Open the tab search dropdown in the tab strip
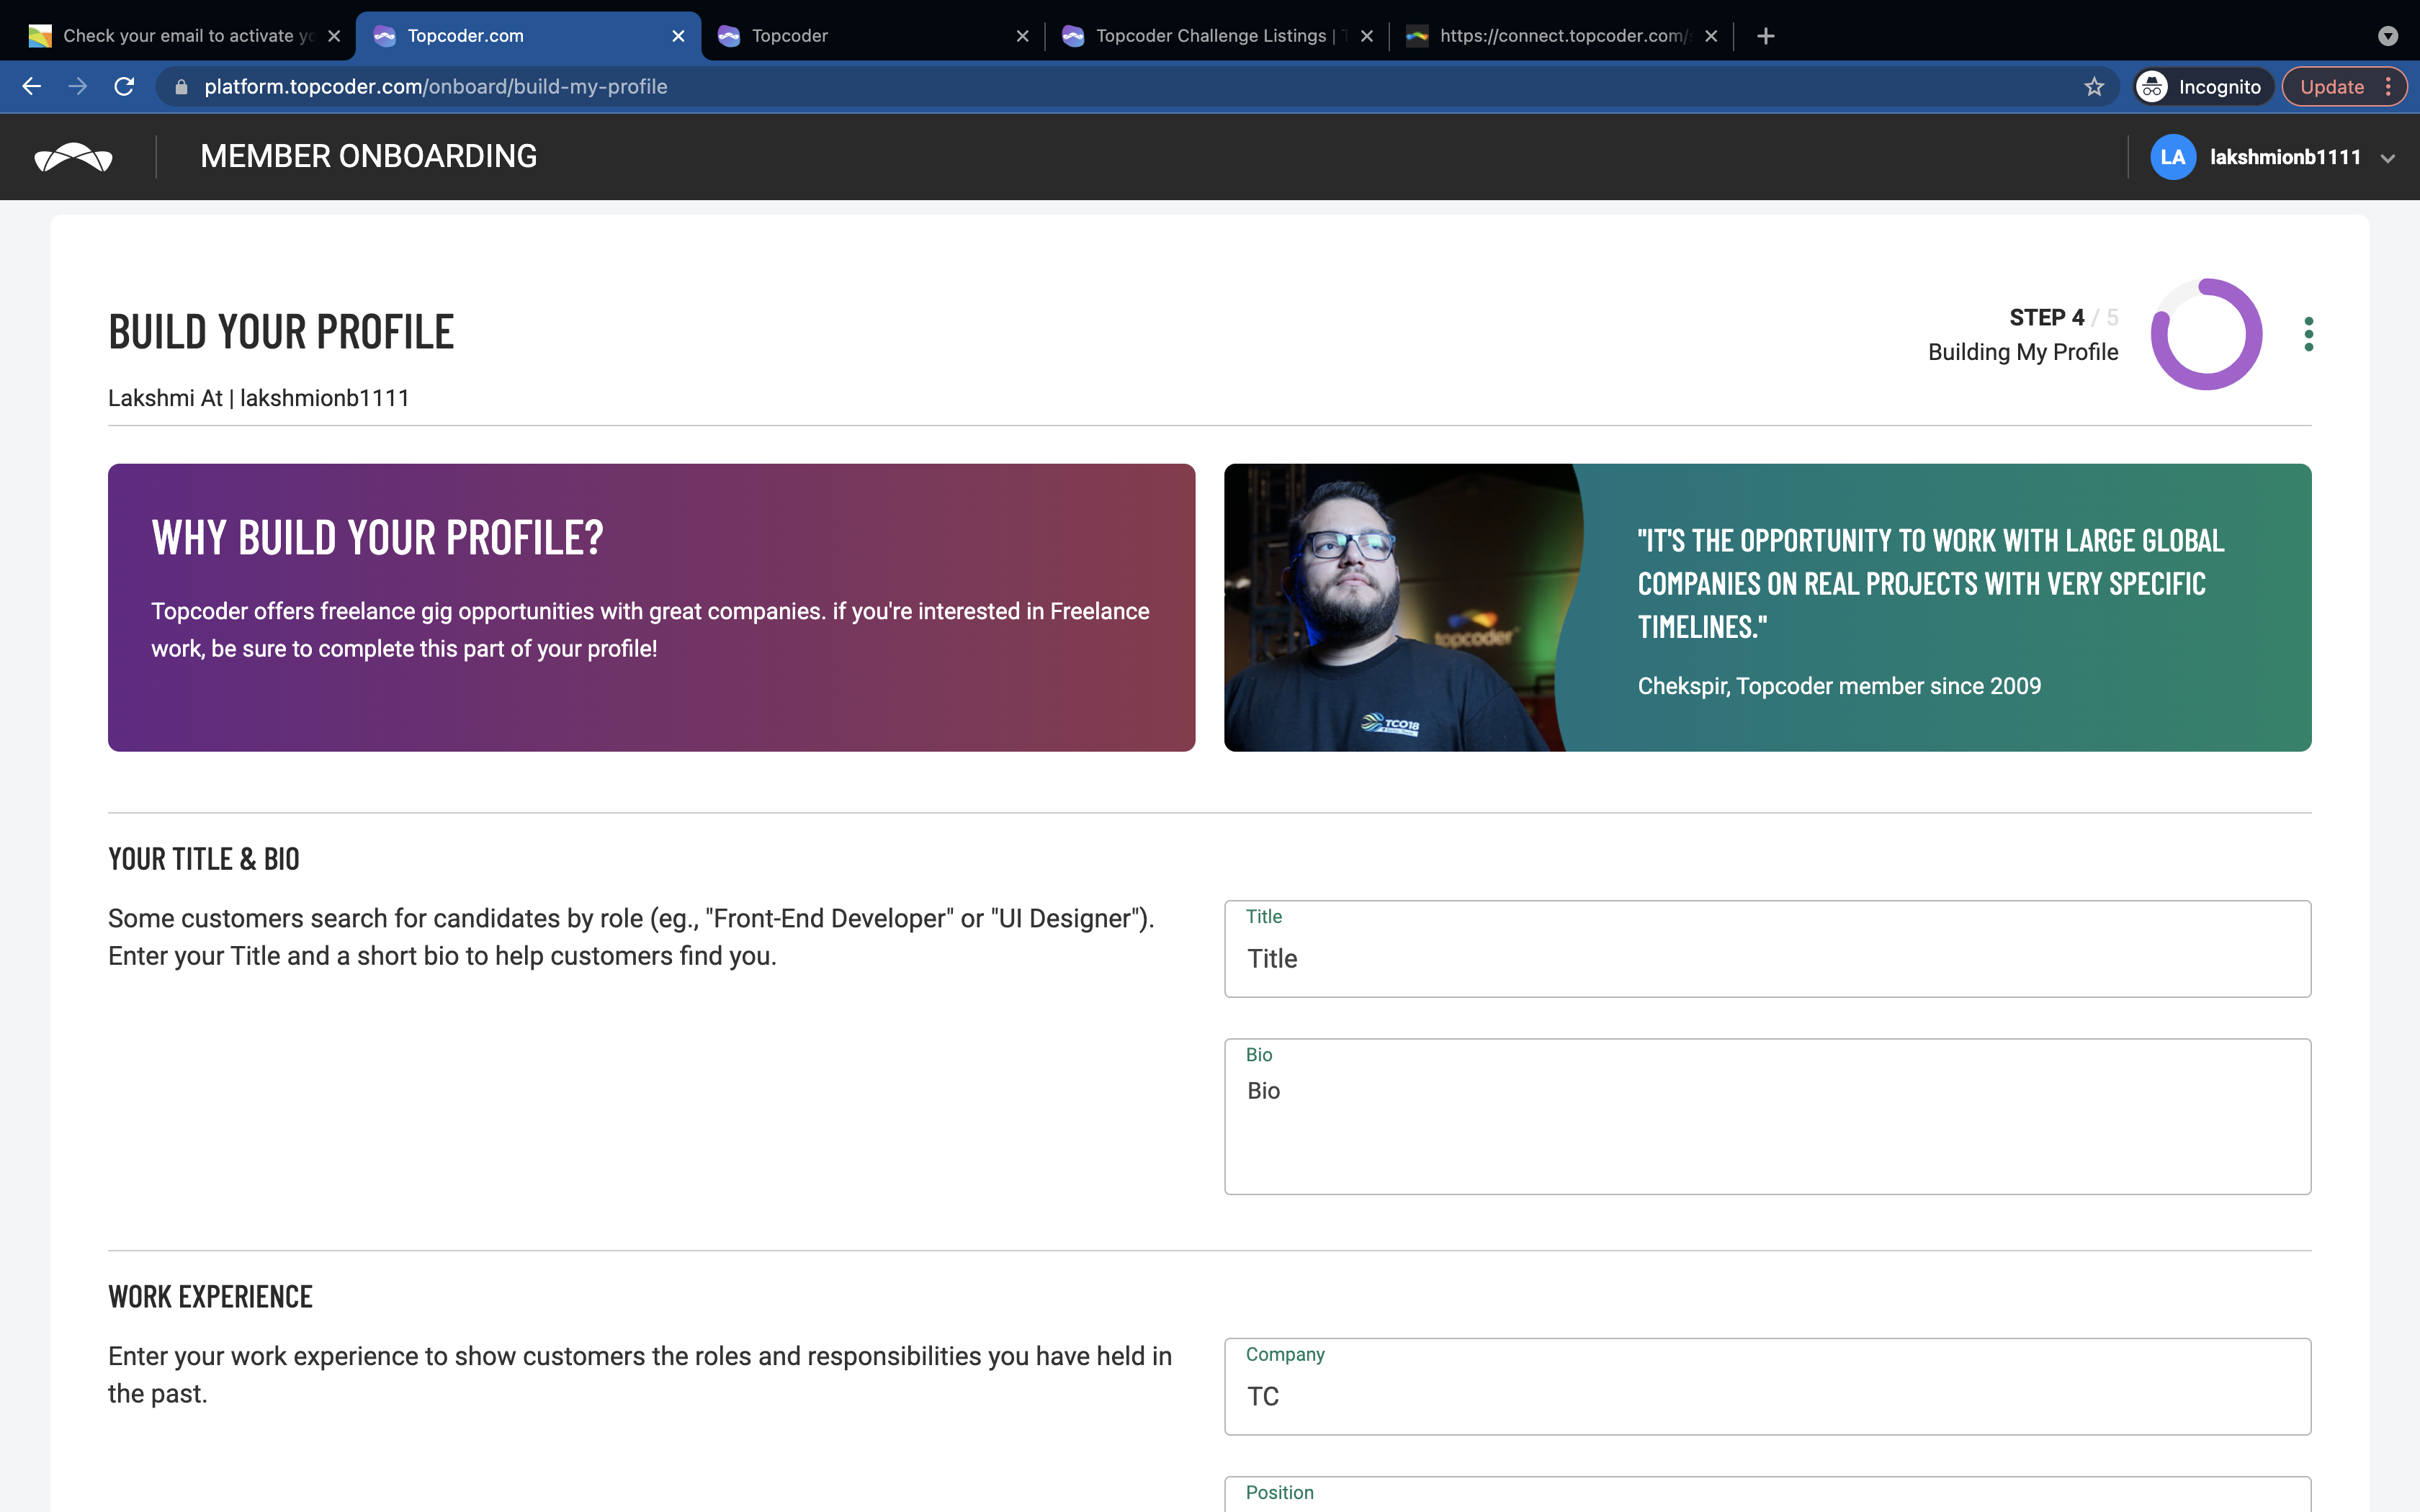This screenshot has height=1512, width=2420. (2388, 36)
